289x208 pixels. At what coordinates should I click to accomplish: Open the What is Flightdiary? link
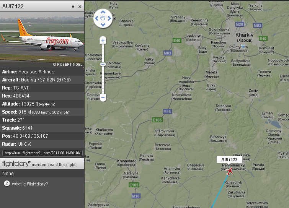coord(30,184)
